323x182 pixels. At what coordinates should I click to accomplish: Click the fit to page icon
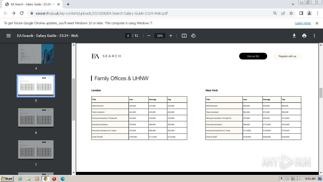184,36
